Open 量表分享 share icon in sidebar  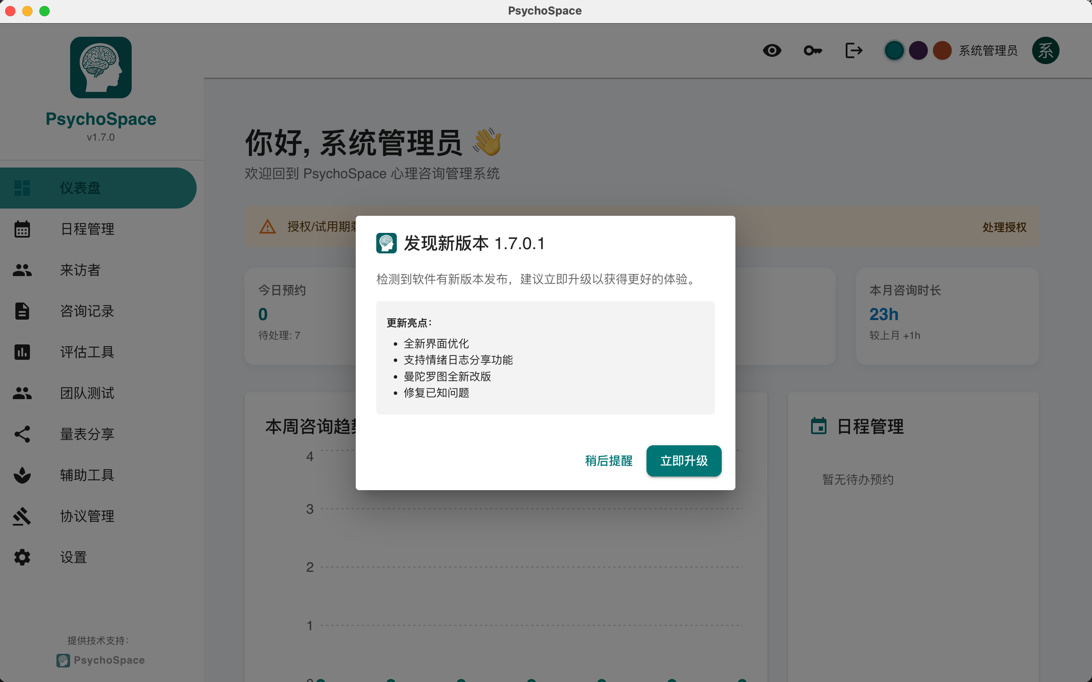click(22, 434)
